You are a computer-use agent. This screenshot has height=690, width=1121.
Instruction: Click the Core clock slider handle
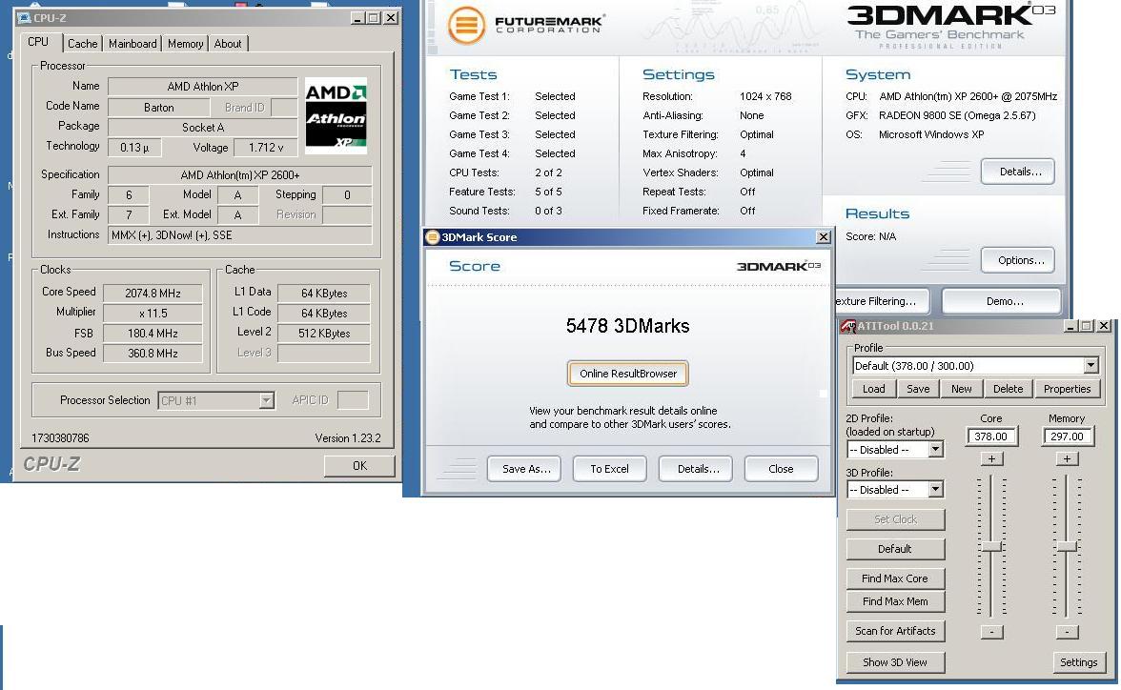991,546
